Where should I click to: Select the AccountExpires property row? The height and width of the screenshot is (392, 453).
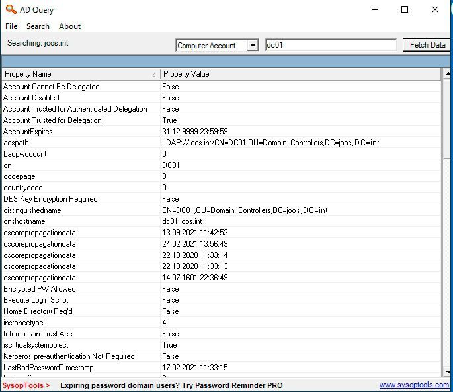[222, 132]
